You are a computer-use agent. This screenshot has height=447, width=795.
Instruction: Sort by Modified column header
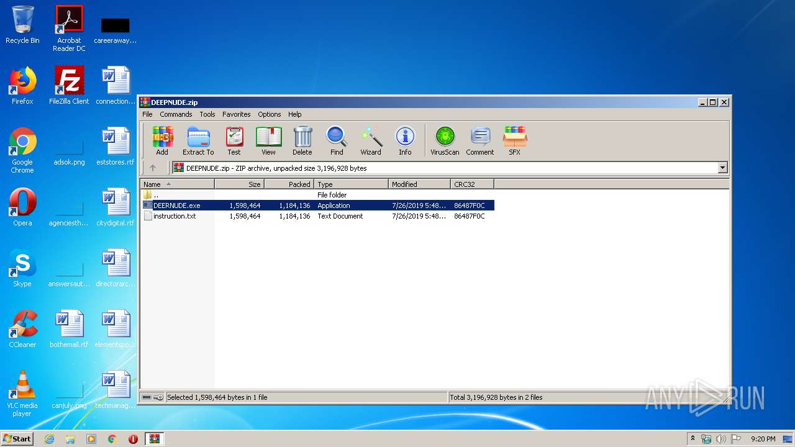[x=420, y=184]
